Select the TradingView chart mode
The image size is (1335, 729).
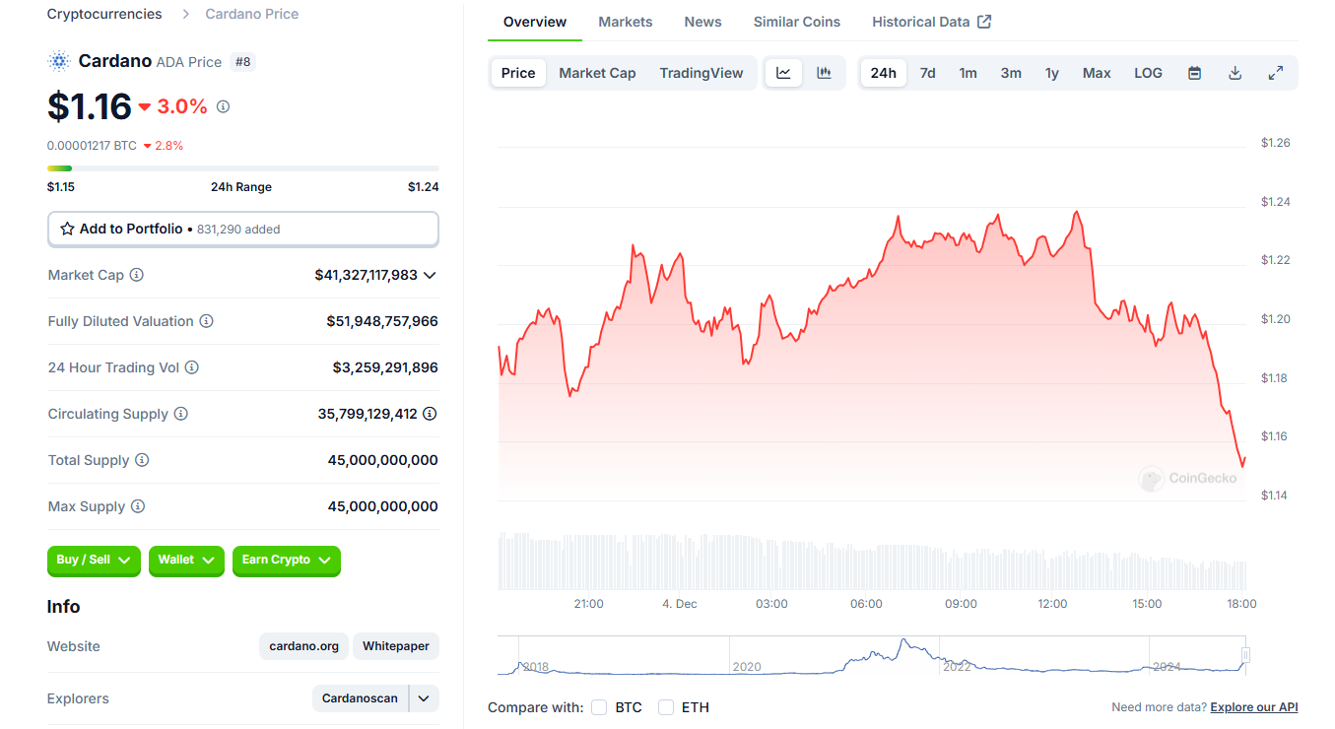(701, 73)
